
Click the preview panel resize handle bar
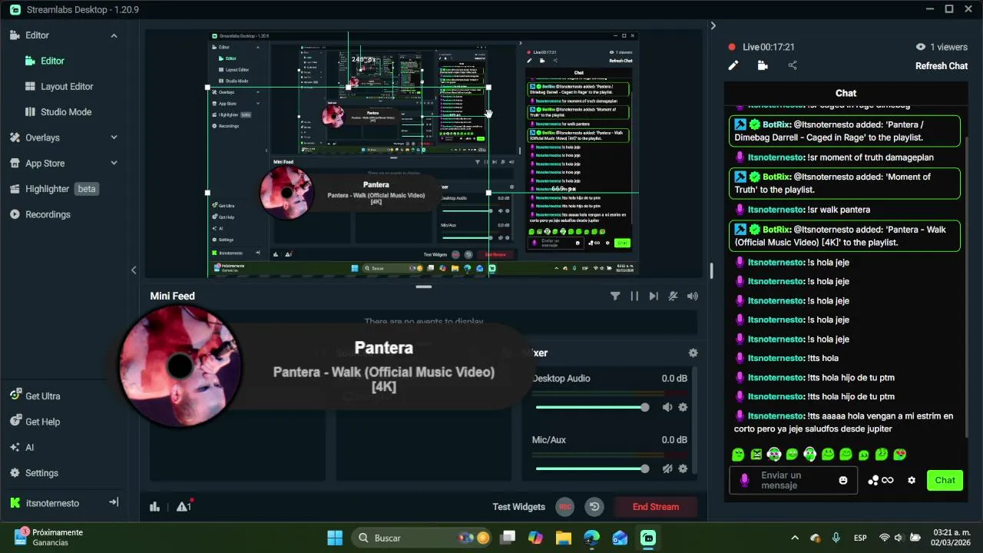coord(424,286)
